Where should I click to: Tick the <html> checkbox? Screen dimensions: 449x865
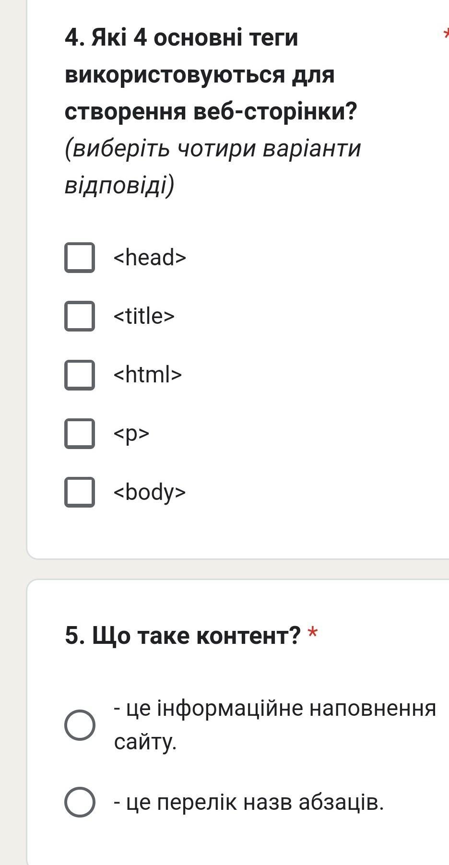tap(80, 375)
